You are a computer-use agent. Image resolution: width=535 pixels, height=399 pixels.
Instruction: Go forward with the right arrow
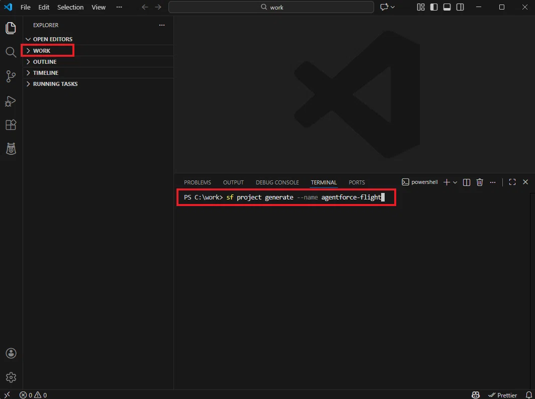pos(158,7)
